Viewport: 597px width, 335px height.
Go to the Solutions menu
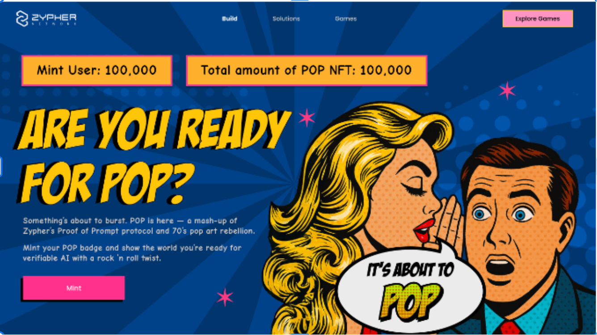tap(286, 19)
